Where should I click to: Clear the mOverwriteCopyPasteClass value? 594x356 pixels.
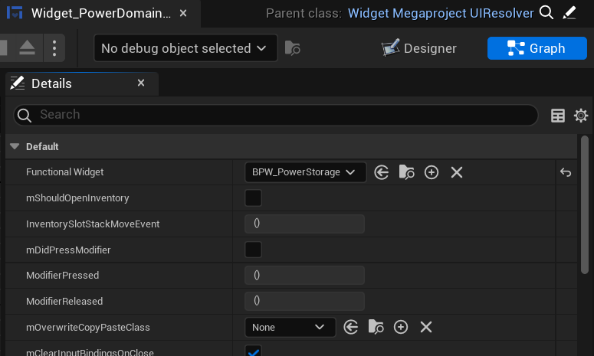click(426, 327)
